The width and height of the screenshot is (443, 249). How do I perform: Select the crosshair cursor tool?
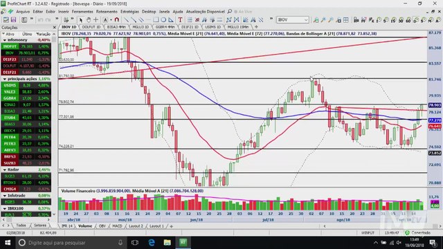(96, 20)
